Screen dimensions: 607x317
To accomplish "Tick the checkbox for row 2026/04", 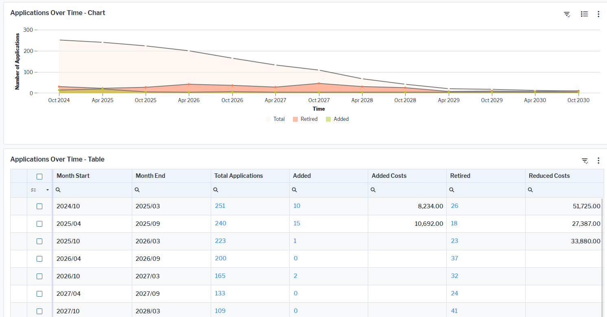I will (39, 259).
